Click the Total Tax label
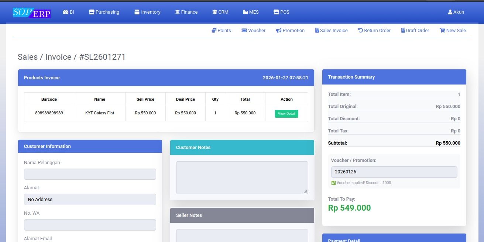The width and height of the screenshot is (484, 242). [x=338, y=131]
